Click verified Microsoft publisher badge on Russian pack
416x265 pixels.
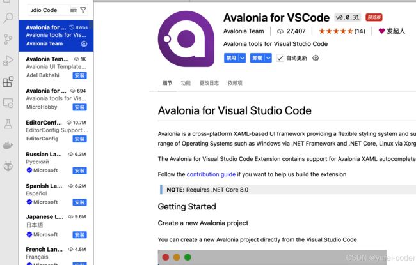tap(29, 170)
